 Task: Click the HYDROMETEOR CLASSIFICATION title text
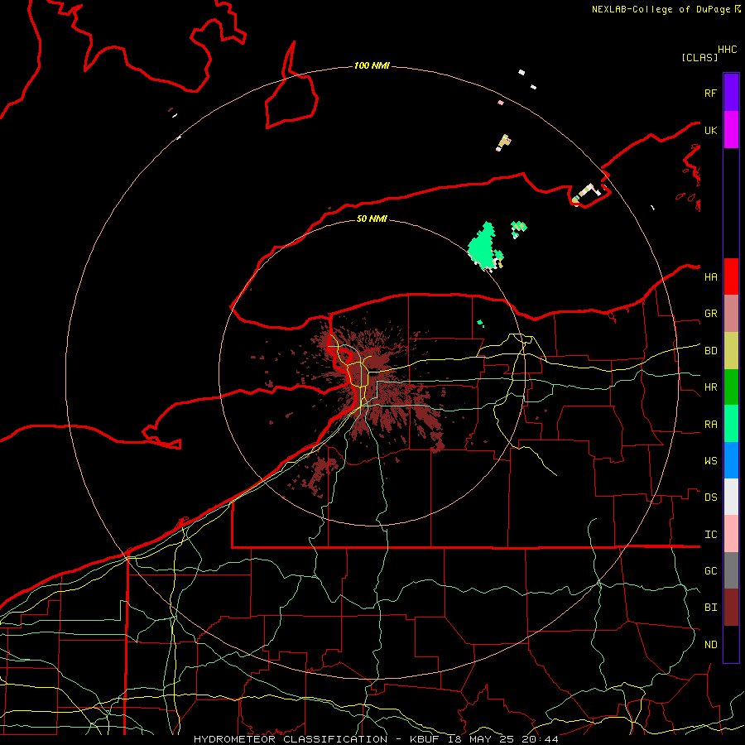[x=291, y=739]
